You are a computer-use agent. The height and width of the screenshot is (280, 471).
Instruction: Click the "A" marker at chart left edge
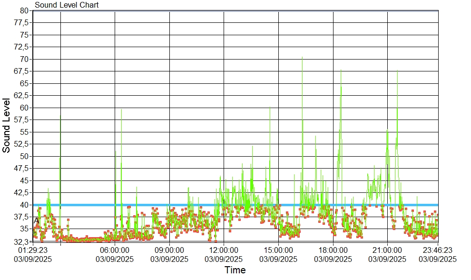point(36,220)
